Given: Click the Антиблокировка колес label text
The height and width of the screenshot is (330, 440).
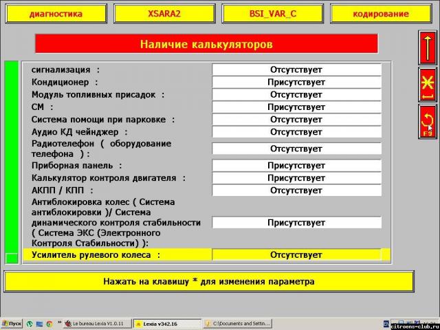Looking at the screenshot, I should coord(116,223).
